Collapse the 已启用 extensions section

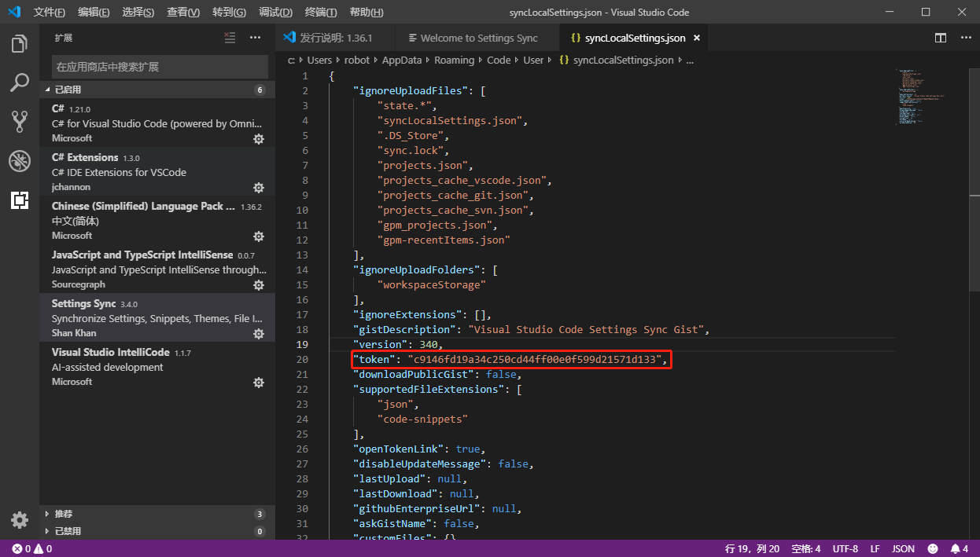[x=68, y=90]
